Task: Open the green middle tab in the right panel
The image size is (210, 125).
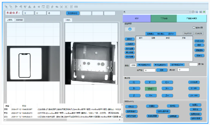Action: pyautogui.click(x=164, y=18)
